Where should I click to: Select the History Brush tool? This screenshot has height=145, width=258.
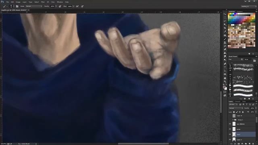[225, 46]
